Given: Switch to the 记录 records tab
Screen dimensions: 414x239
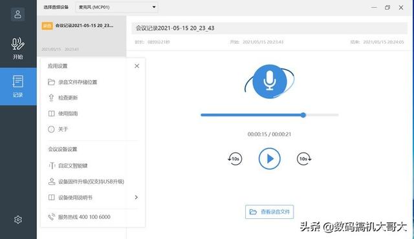Looking at the screenshot, I should coord(18,87).
